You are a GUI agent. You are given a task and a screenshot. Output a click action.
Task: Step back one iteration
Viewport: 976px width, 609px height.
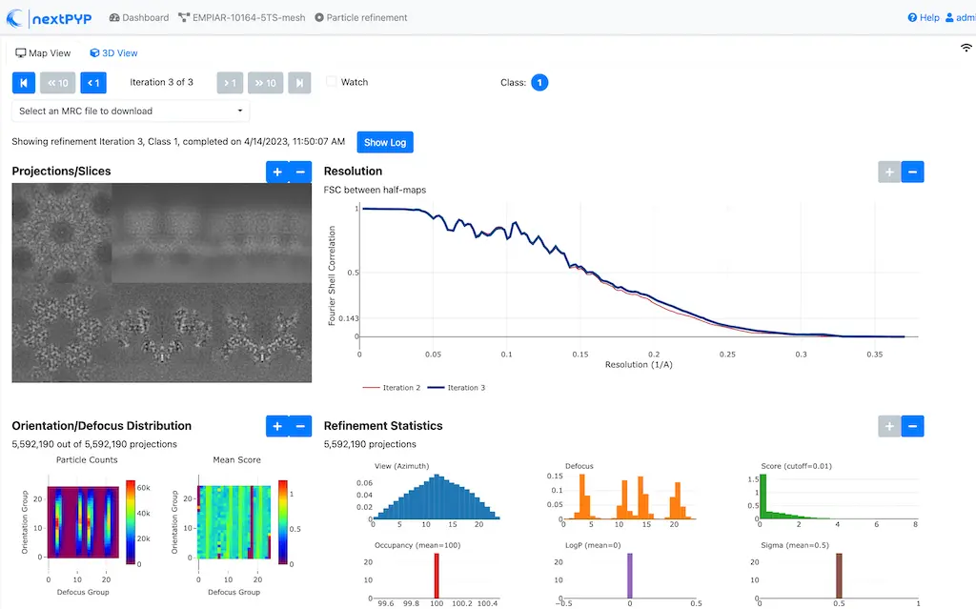tap(93, 83)
